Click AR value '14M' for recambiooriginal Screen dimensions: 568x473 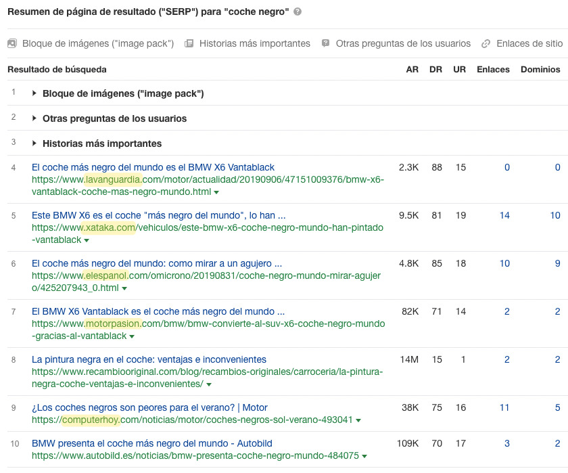[x=409, y=359]
